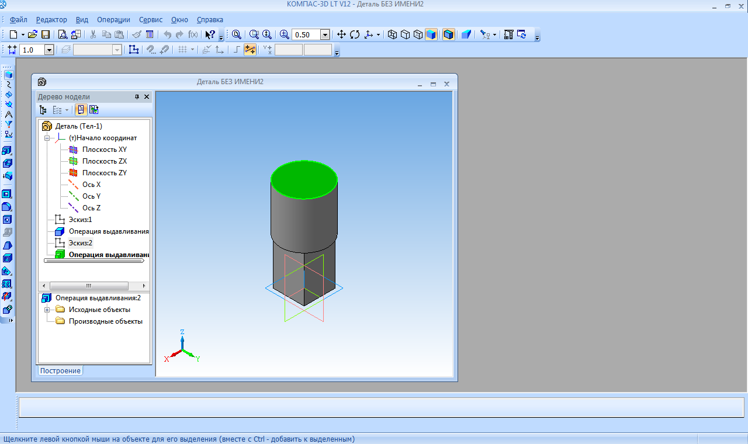
Task: Activate the Pan move view tool
Action: point(342,34)
